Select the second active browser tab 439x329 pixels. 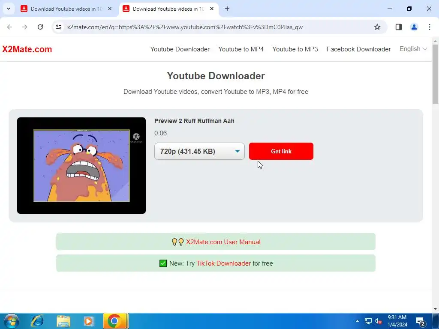click(168, 9)
